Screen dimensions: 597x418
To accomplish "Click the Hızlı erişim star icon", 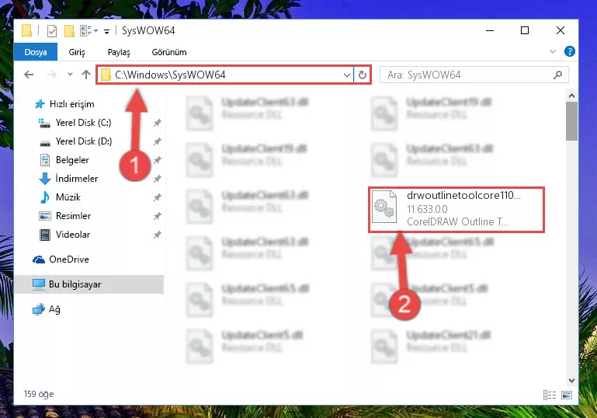I will pyautogui.click(x=40, y=104).
